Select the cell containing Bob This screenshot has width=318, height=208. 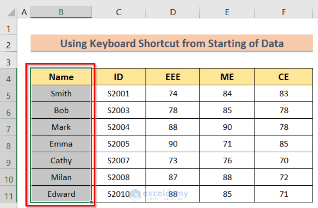coord(61,110)
